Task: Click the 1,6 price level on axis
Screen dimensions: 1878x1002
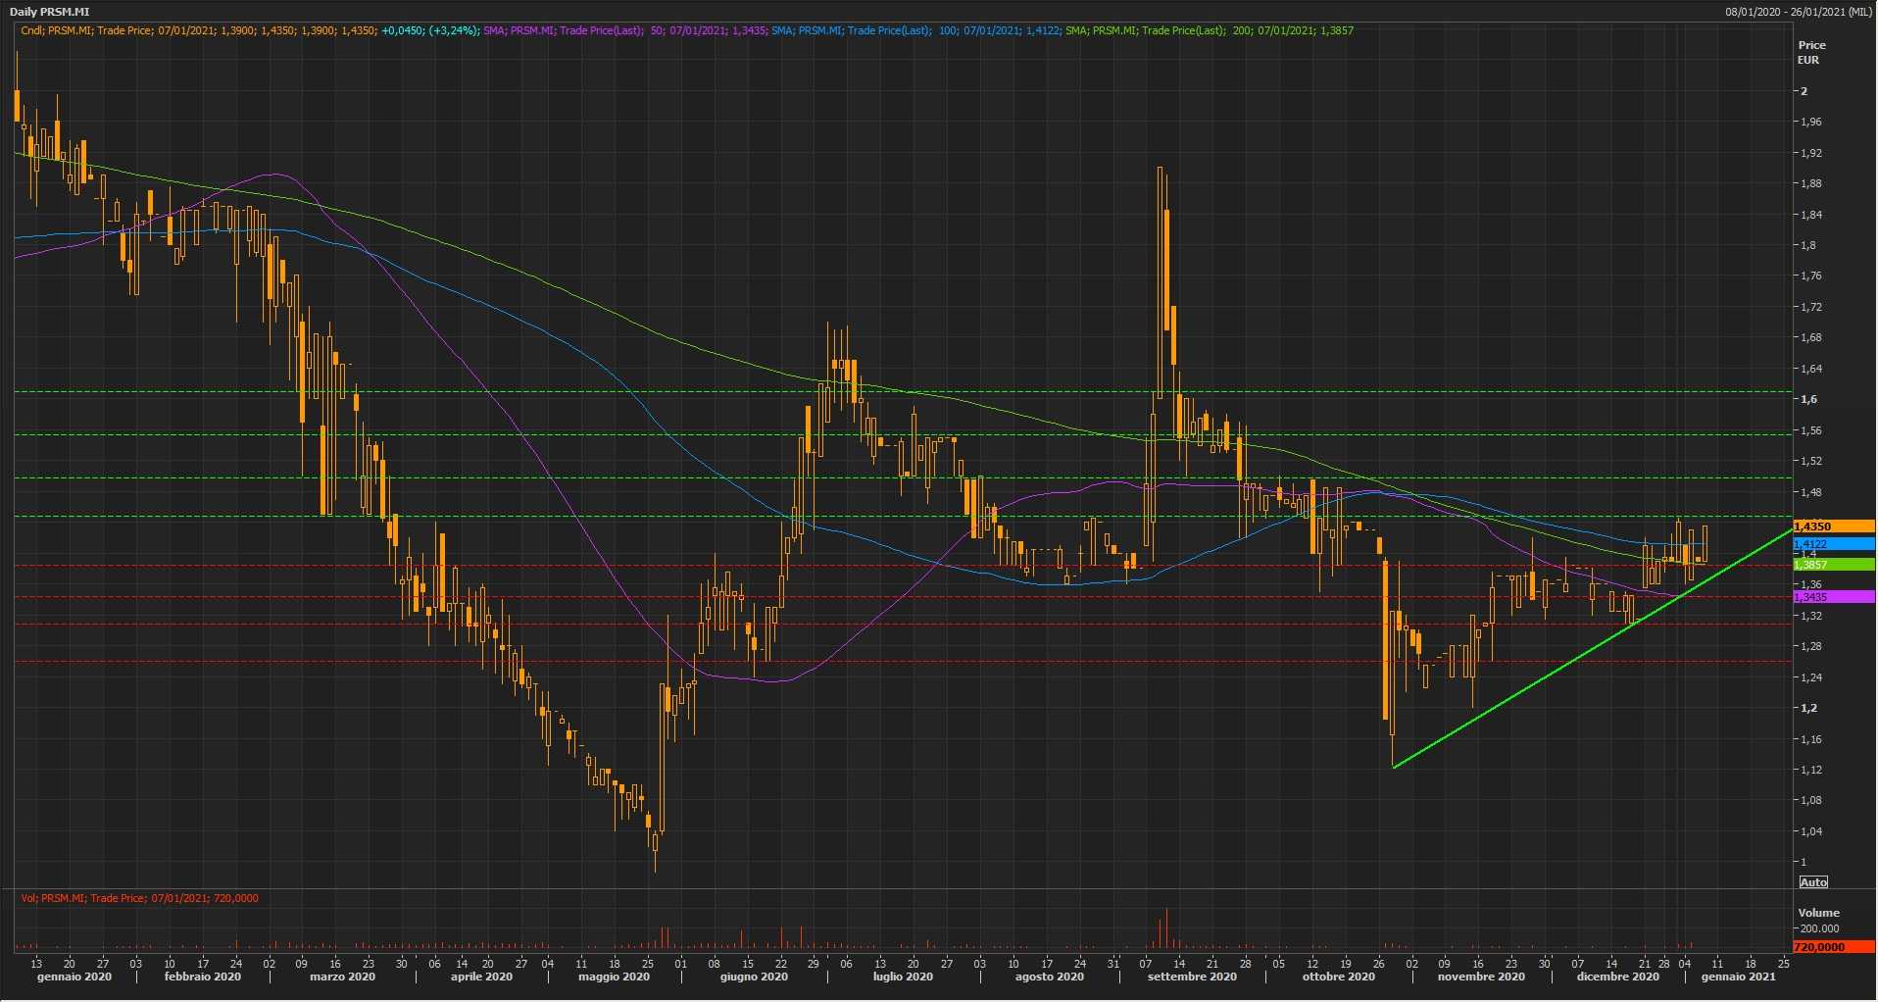Action: pyautogui.click(x=1808, y=399)
